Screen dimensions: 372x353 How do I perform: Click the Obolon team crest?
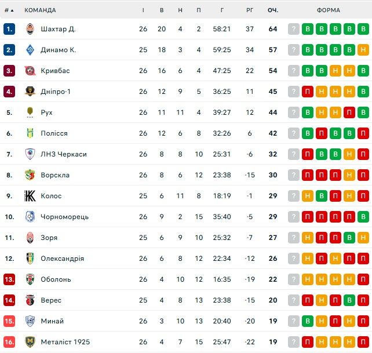tap(30, 279)
